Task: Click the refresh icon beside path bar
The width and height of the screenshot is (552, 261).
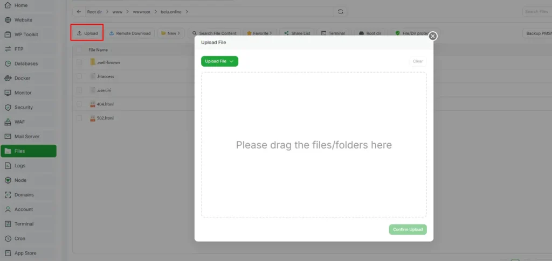Action: coord(340,11)
